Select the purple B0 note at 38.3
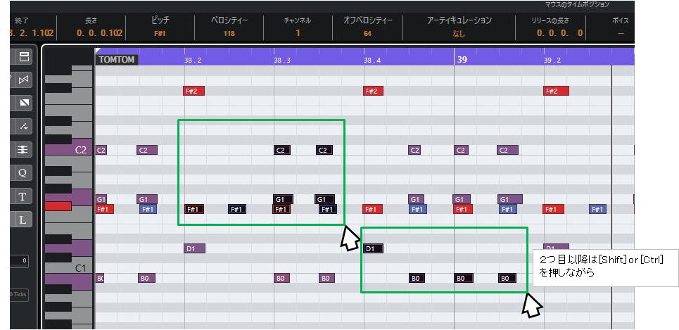 (282, 278)
